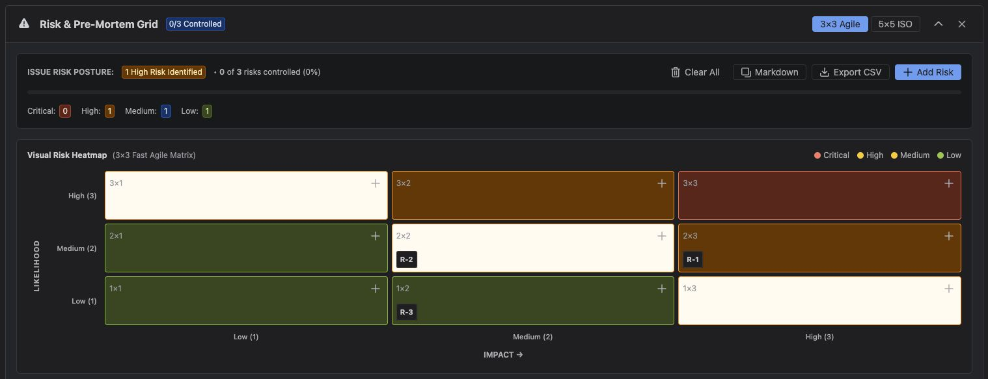Click the Medium (2) impact column label
This screenshot has width=988, height=379.
tap(532, 337)
